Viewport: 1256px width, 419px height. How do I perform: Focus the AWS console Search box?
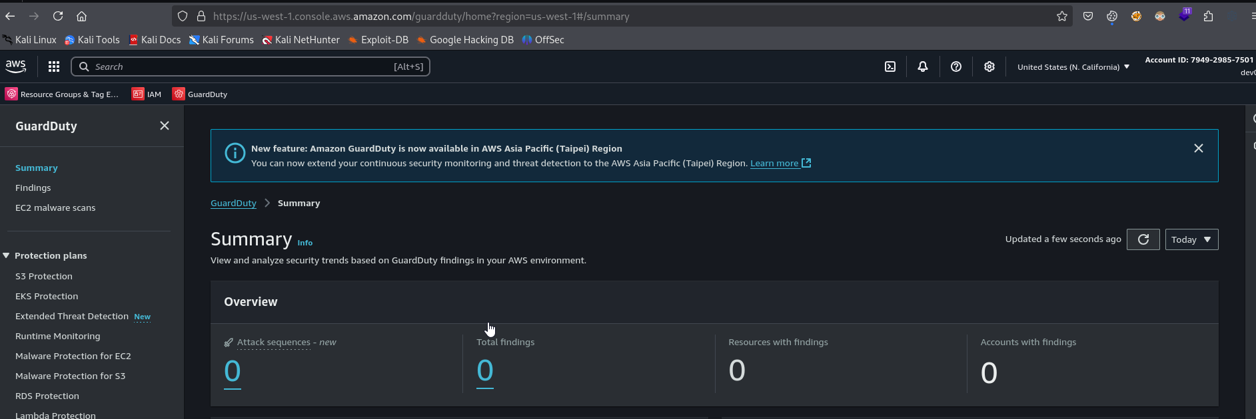point(251,67)
